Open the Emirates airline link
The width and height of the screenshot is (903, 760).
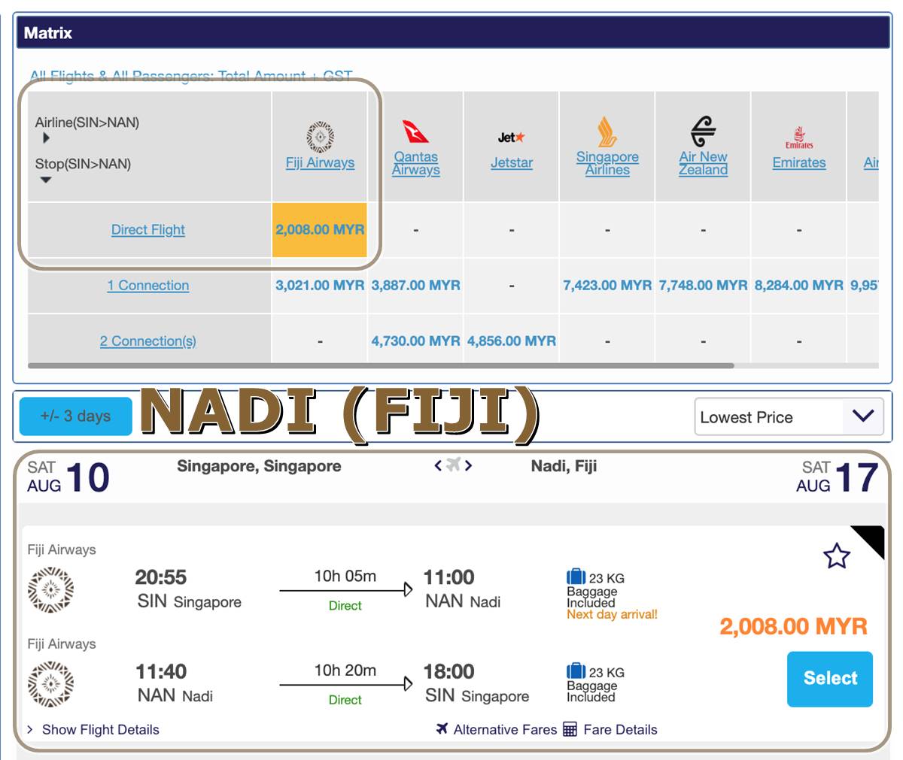click(x=799, y=162)
